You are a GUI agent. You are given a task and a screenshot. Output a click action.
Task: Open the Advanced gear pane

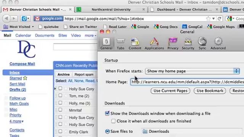click(x=218, y=44)
